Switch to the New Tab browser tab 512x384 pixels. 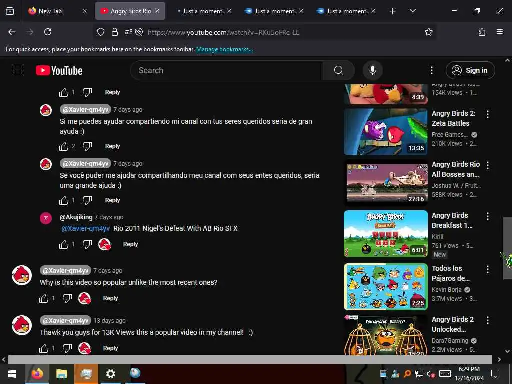click(x=58, y=11)
